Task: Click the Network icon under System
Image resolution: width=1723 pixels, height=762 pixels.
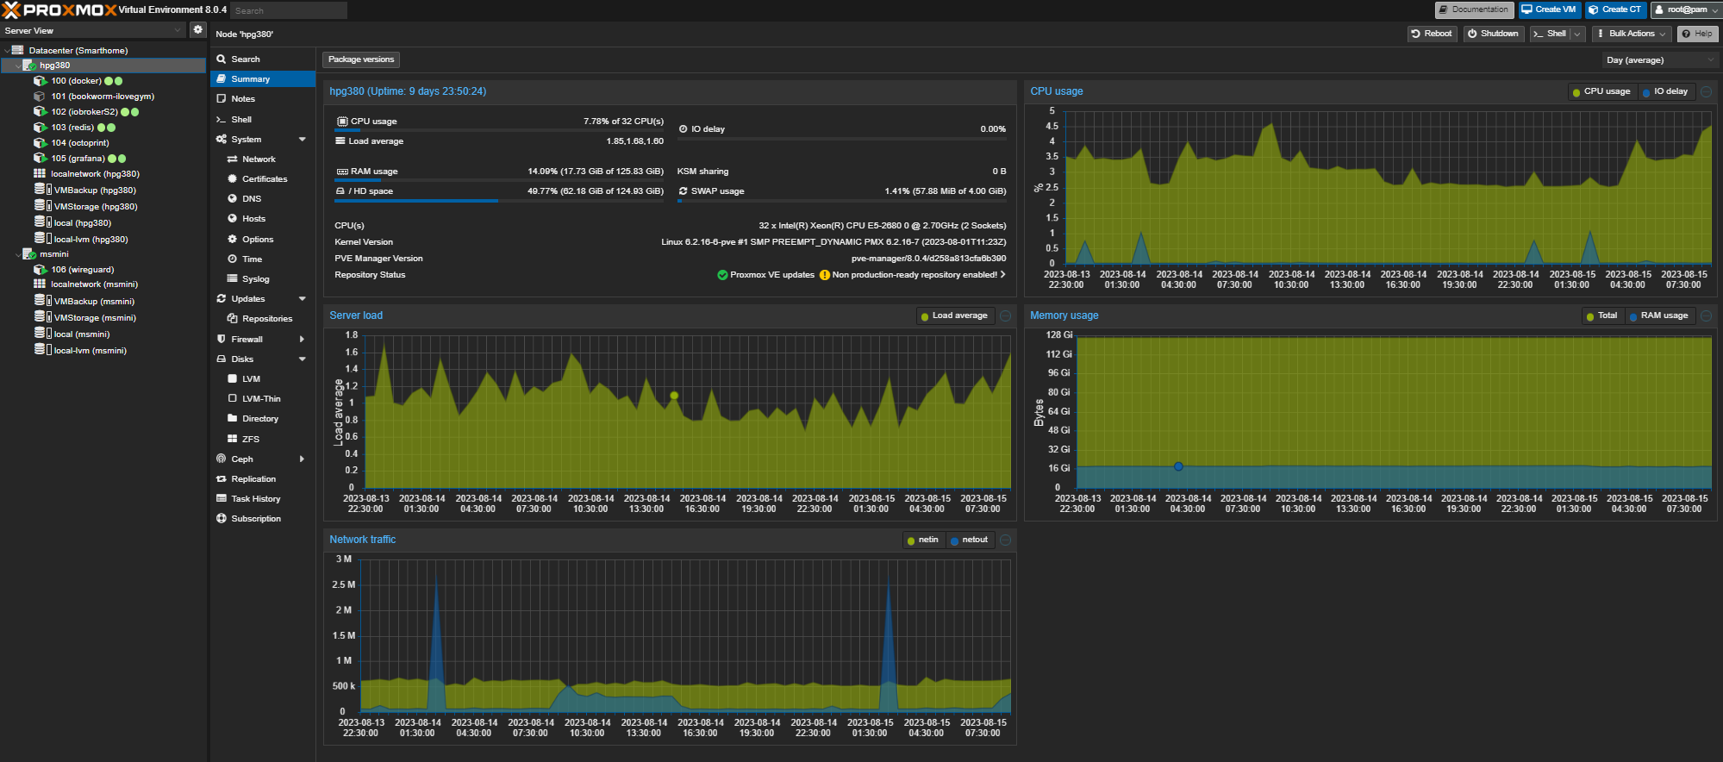Action: pyautogui.click(x=232, y=159)
